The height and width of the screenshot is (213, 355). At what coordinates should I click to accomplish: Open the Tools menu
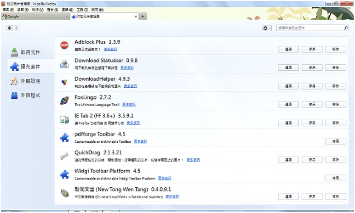click(82, 10)
